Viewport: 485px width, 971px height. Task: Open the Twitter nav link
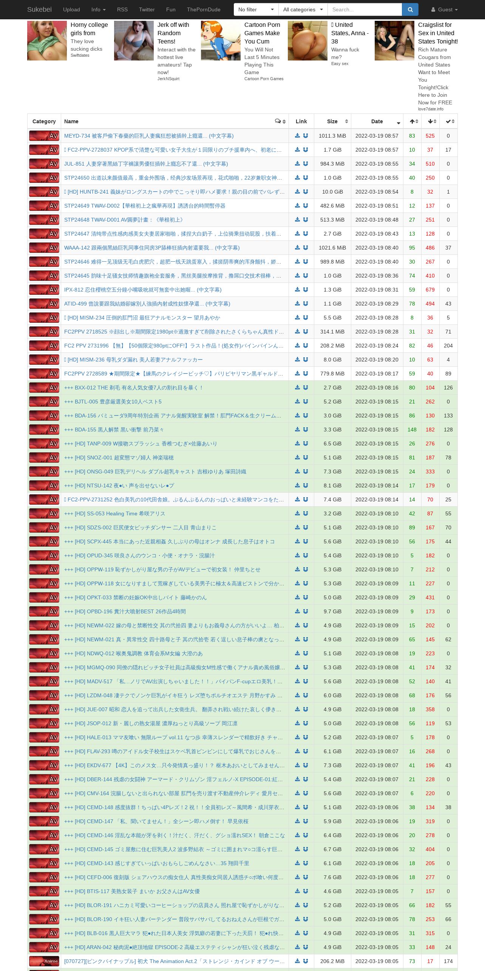coord(147,9)
